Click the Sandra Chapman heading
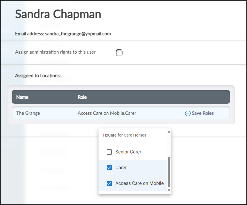 point(58,14)
